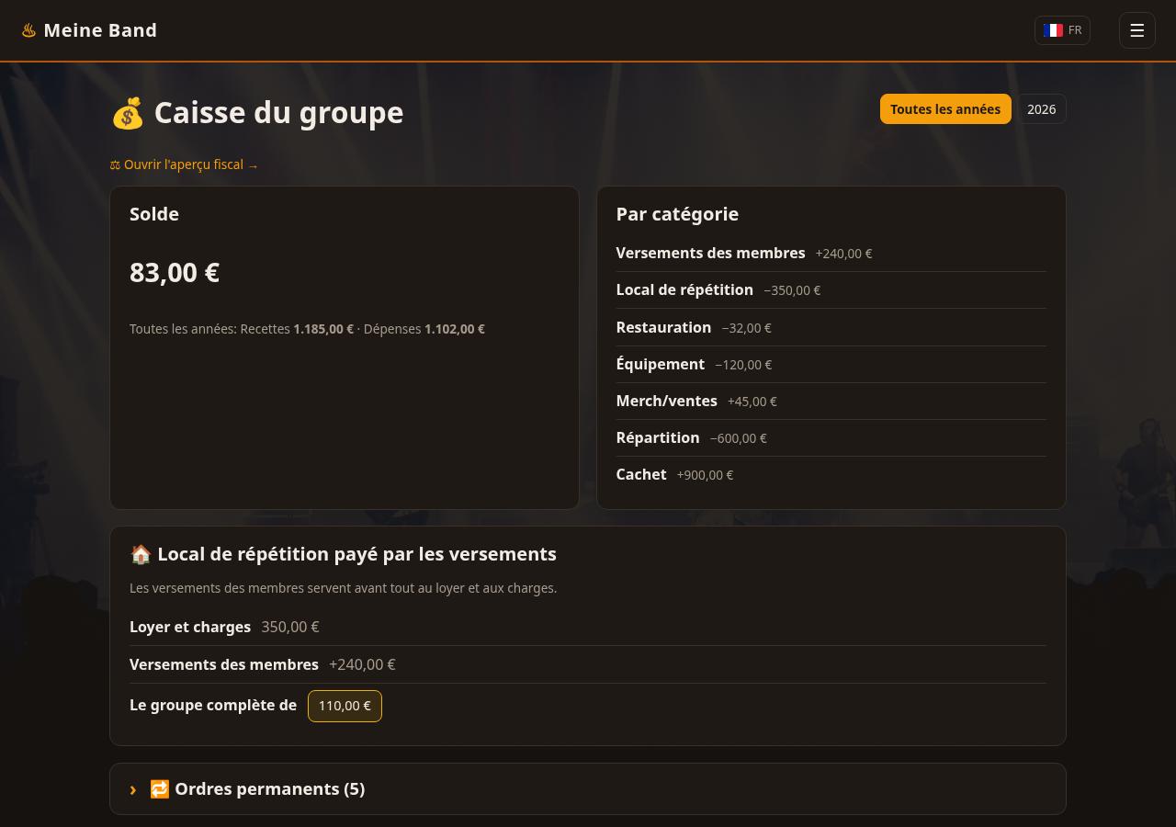Screen dimensions: 1176x827
Task: Click the 110,00 € completion badge
Action: pos(345,706)
